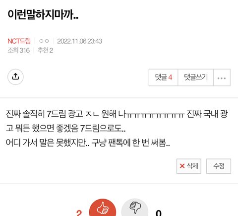Click the downvote count 0

tap(159, 213)
